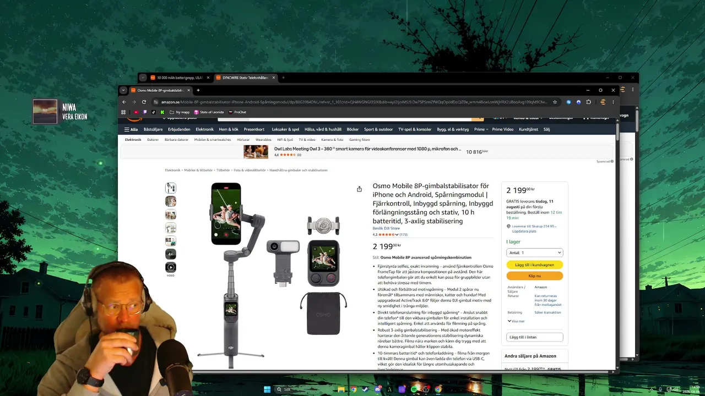Open Erbjudanden in Amazon navigation
The image size is (705, 396).
click(x=179, y=129)
